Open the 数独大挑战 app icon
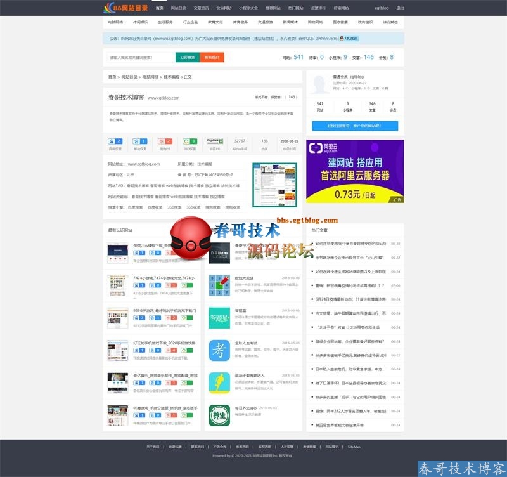507x477 pixels. tap(219, 287)
